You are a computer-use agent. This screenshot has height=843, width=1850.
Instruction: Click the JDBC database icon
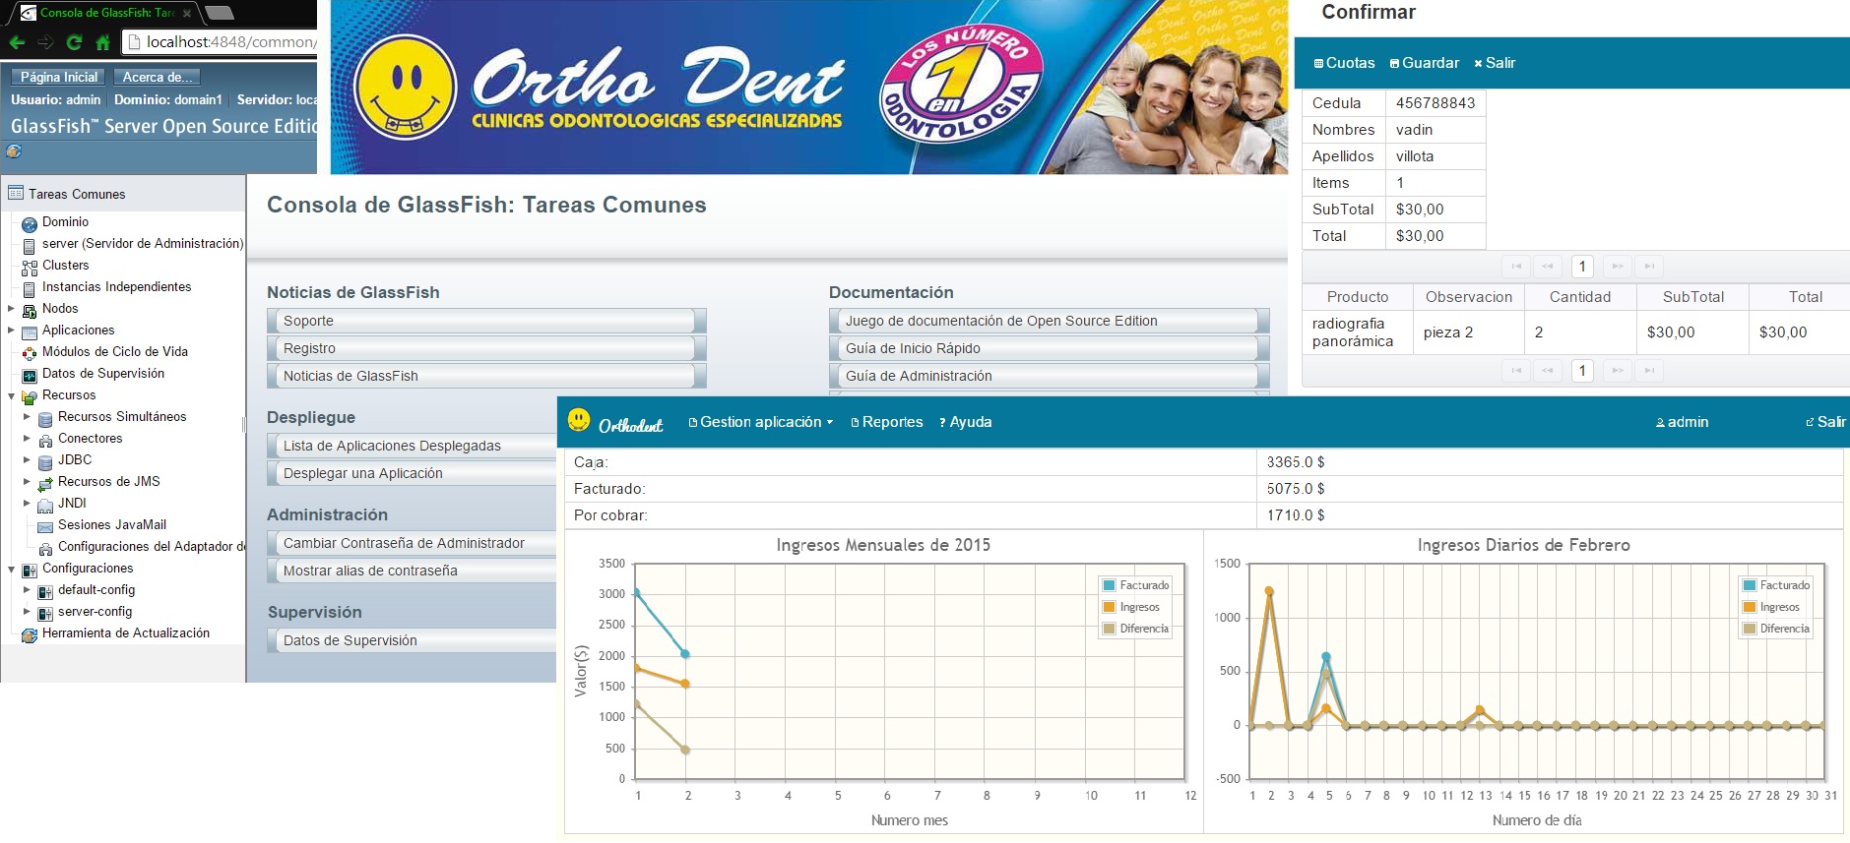coord(45,462)
